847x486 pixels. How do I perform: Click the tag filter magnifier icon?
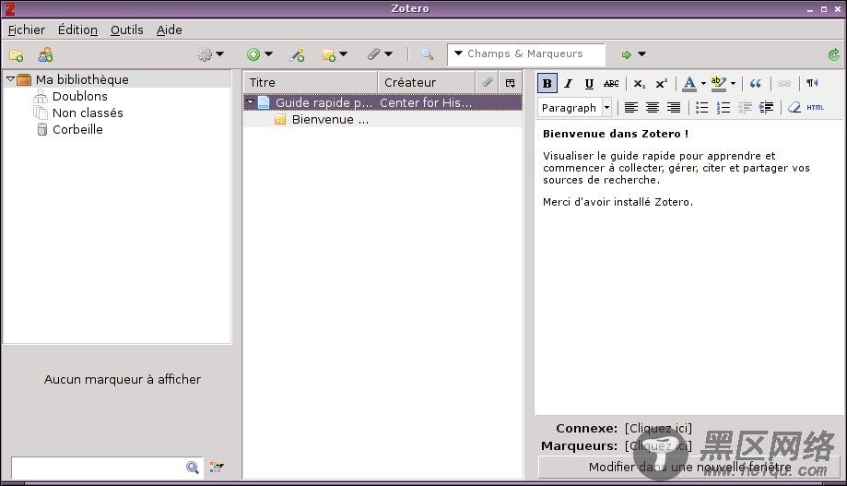click(193, 468)
